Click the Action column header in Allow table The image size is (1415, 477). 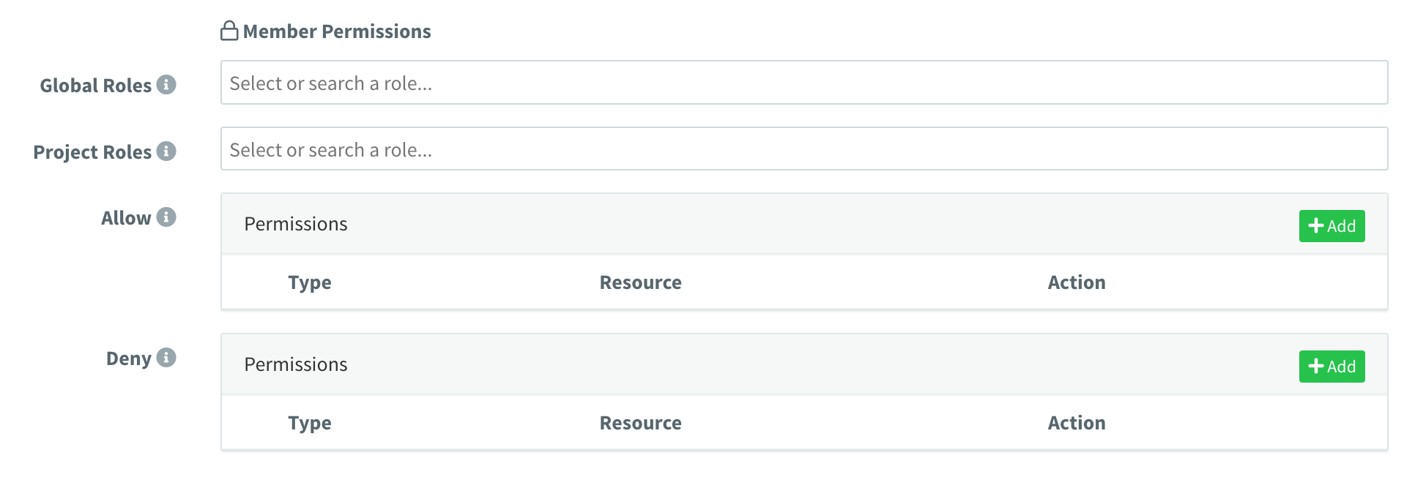(1076, 282)
